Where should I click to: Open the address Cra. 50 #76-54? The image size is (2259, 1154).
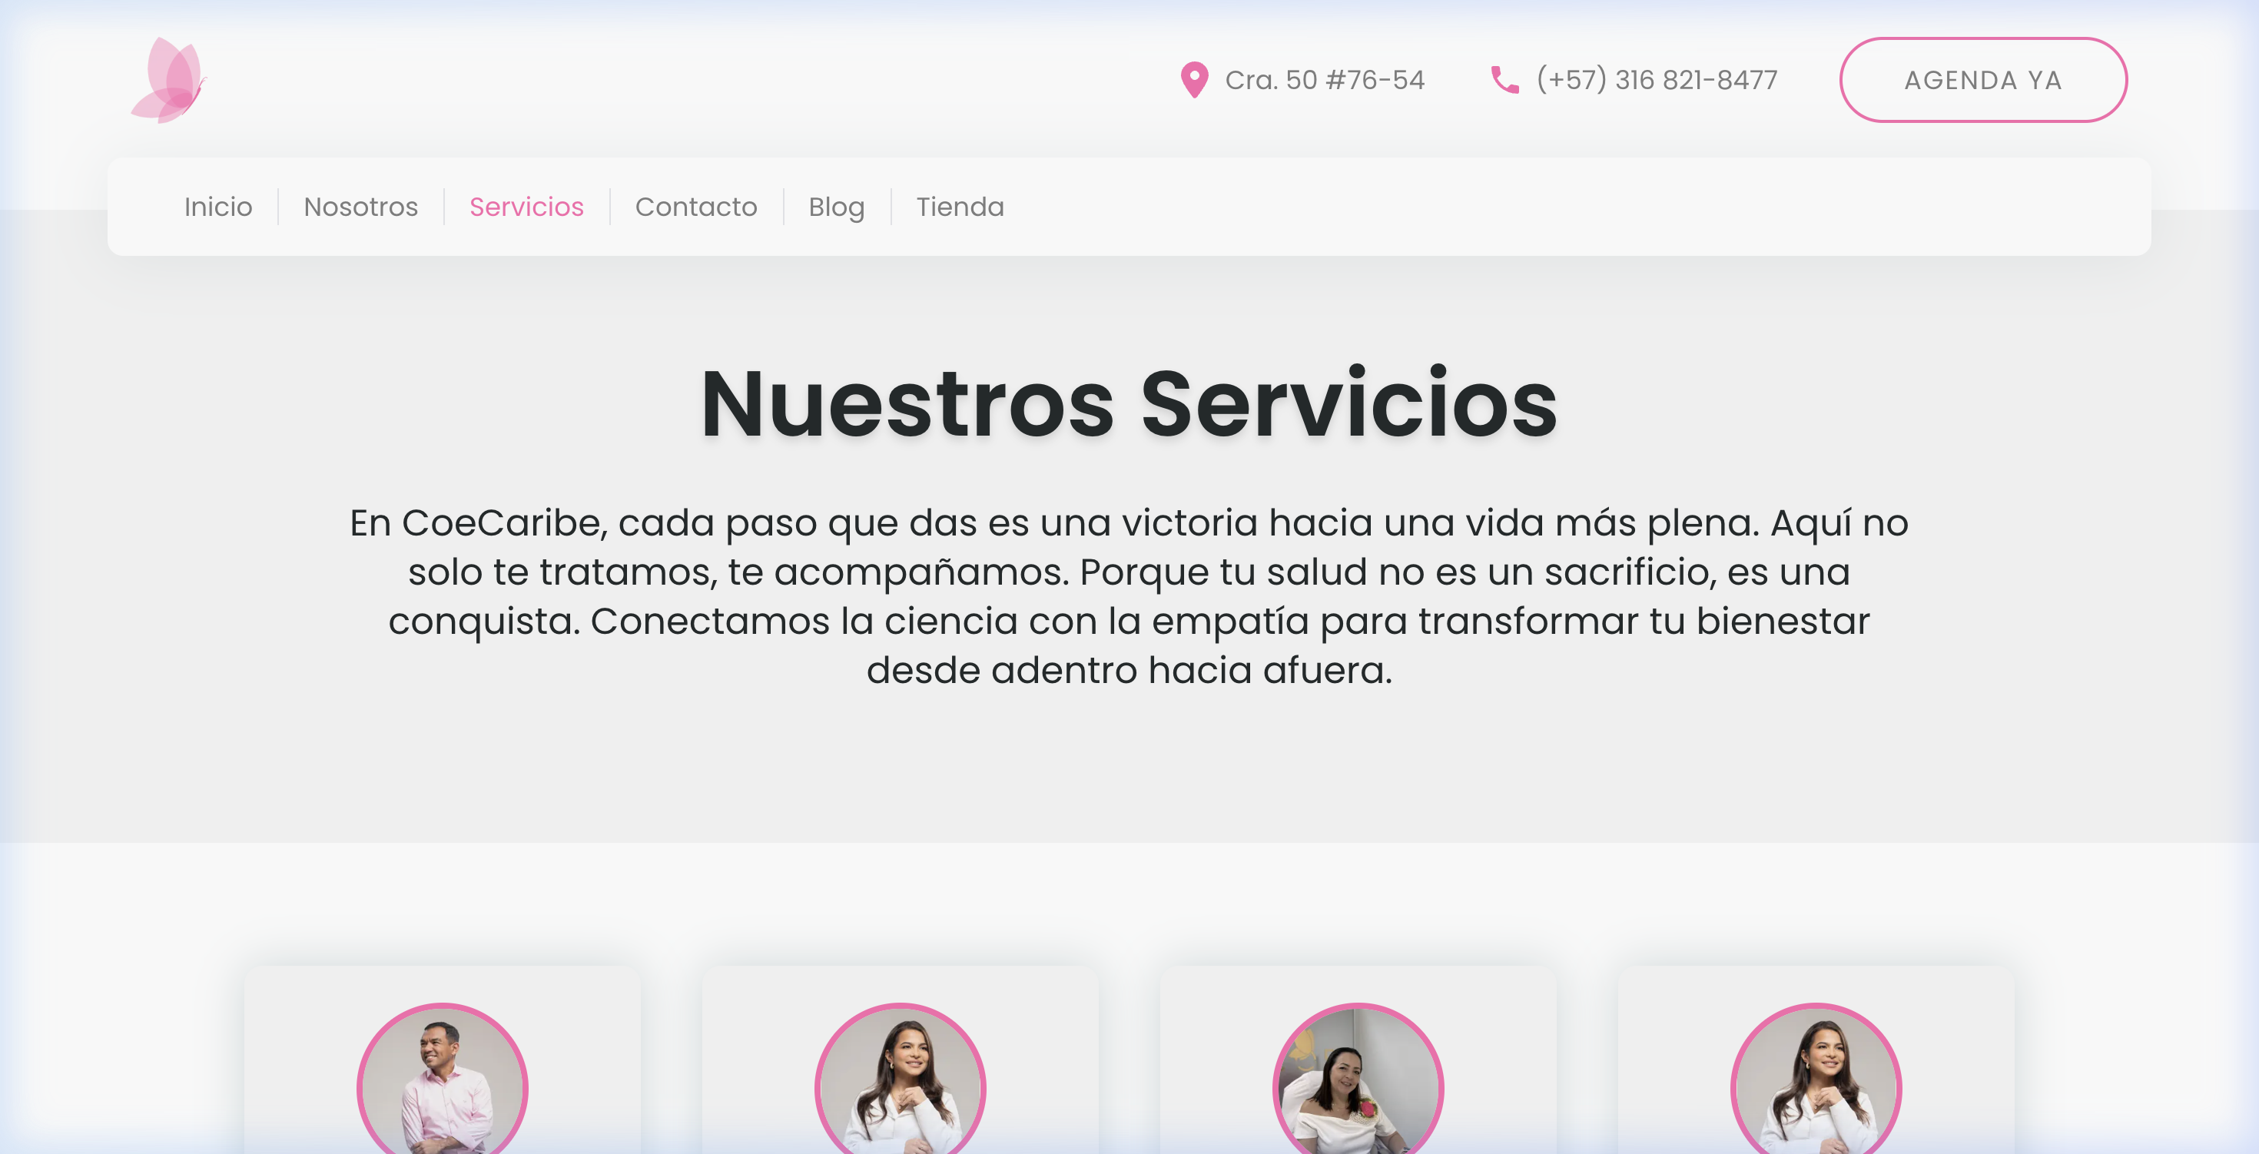pyautogui.click(x=1324, y=80)
